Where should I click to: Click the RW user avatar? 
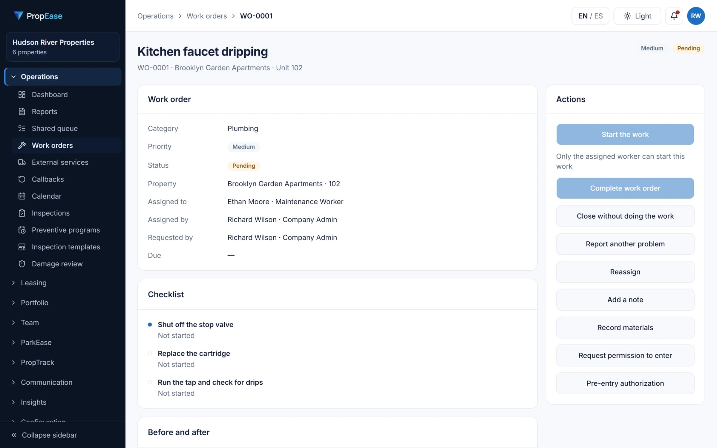coord(696,16)
